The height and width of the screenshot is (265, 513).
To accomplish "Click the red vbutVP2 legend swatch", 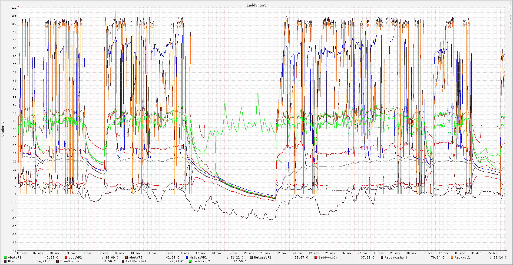I will 66,257.
